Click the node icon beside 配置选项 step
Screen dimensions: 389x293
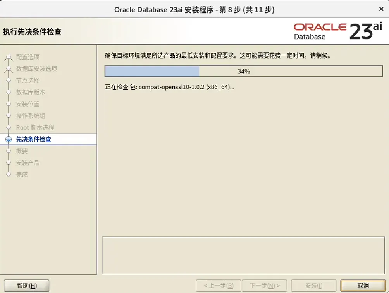point(9,57)
